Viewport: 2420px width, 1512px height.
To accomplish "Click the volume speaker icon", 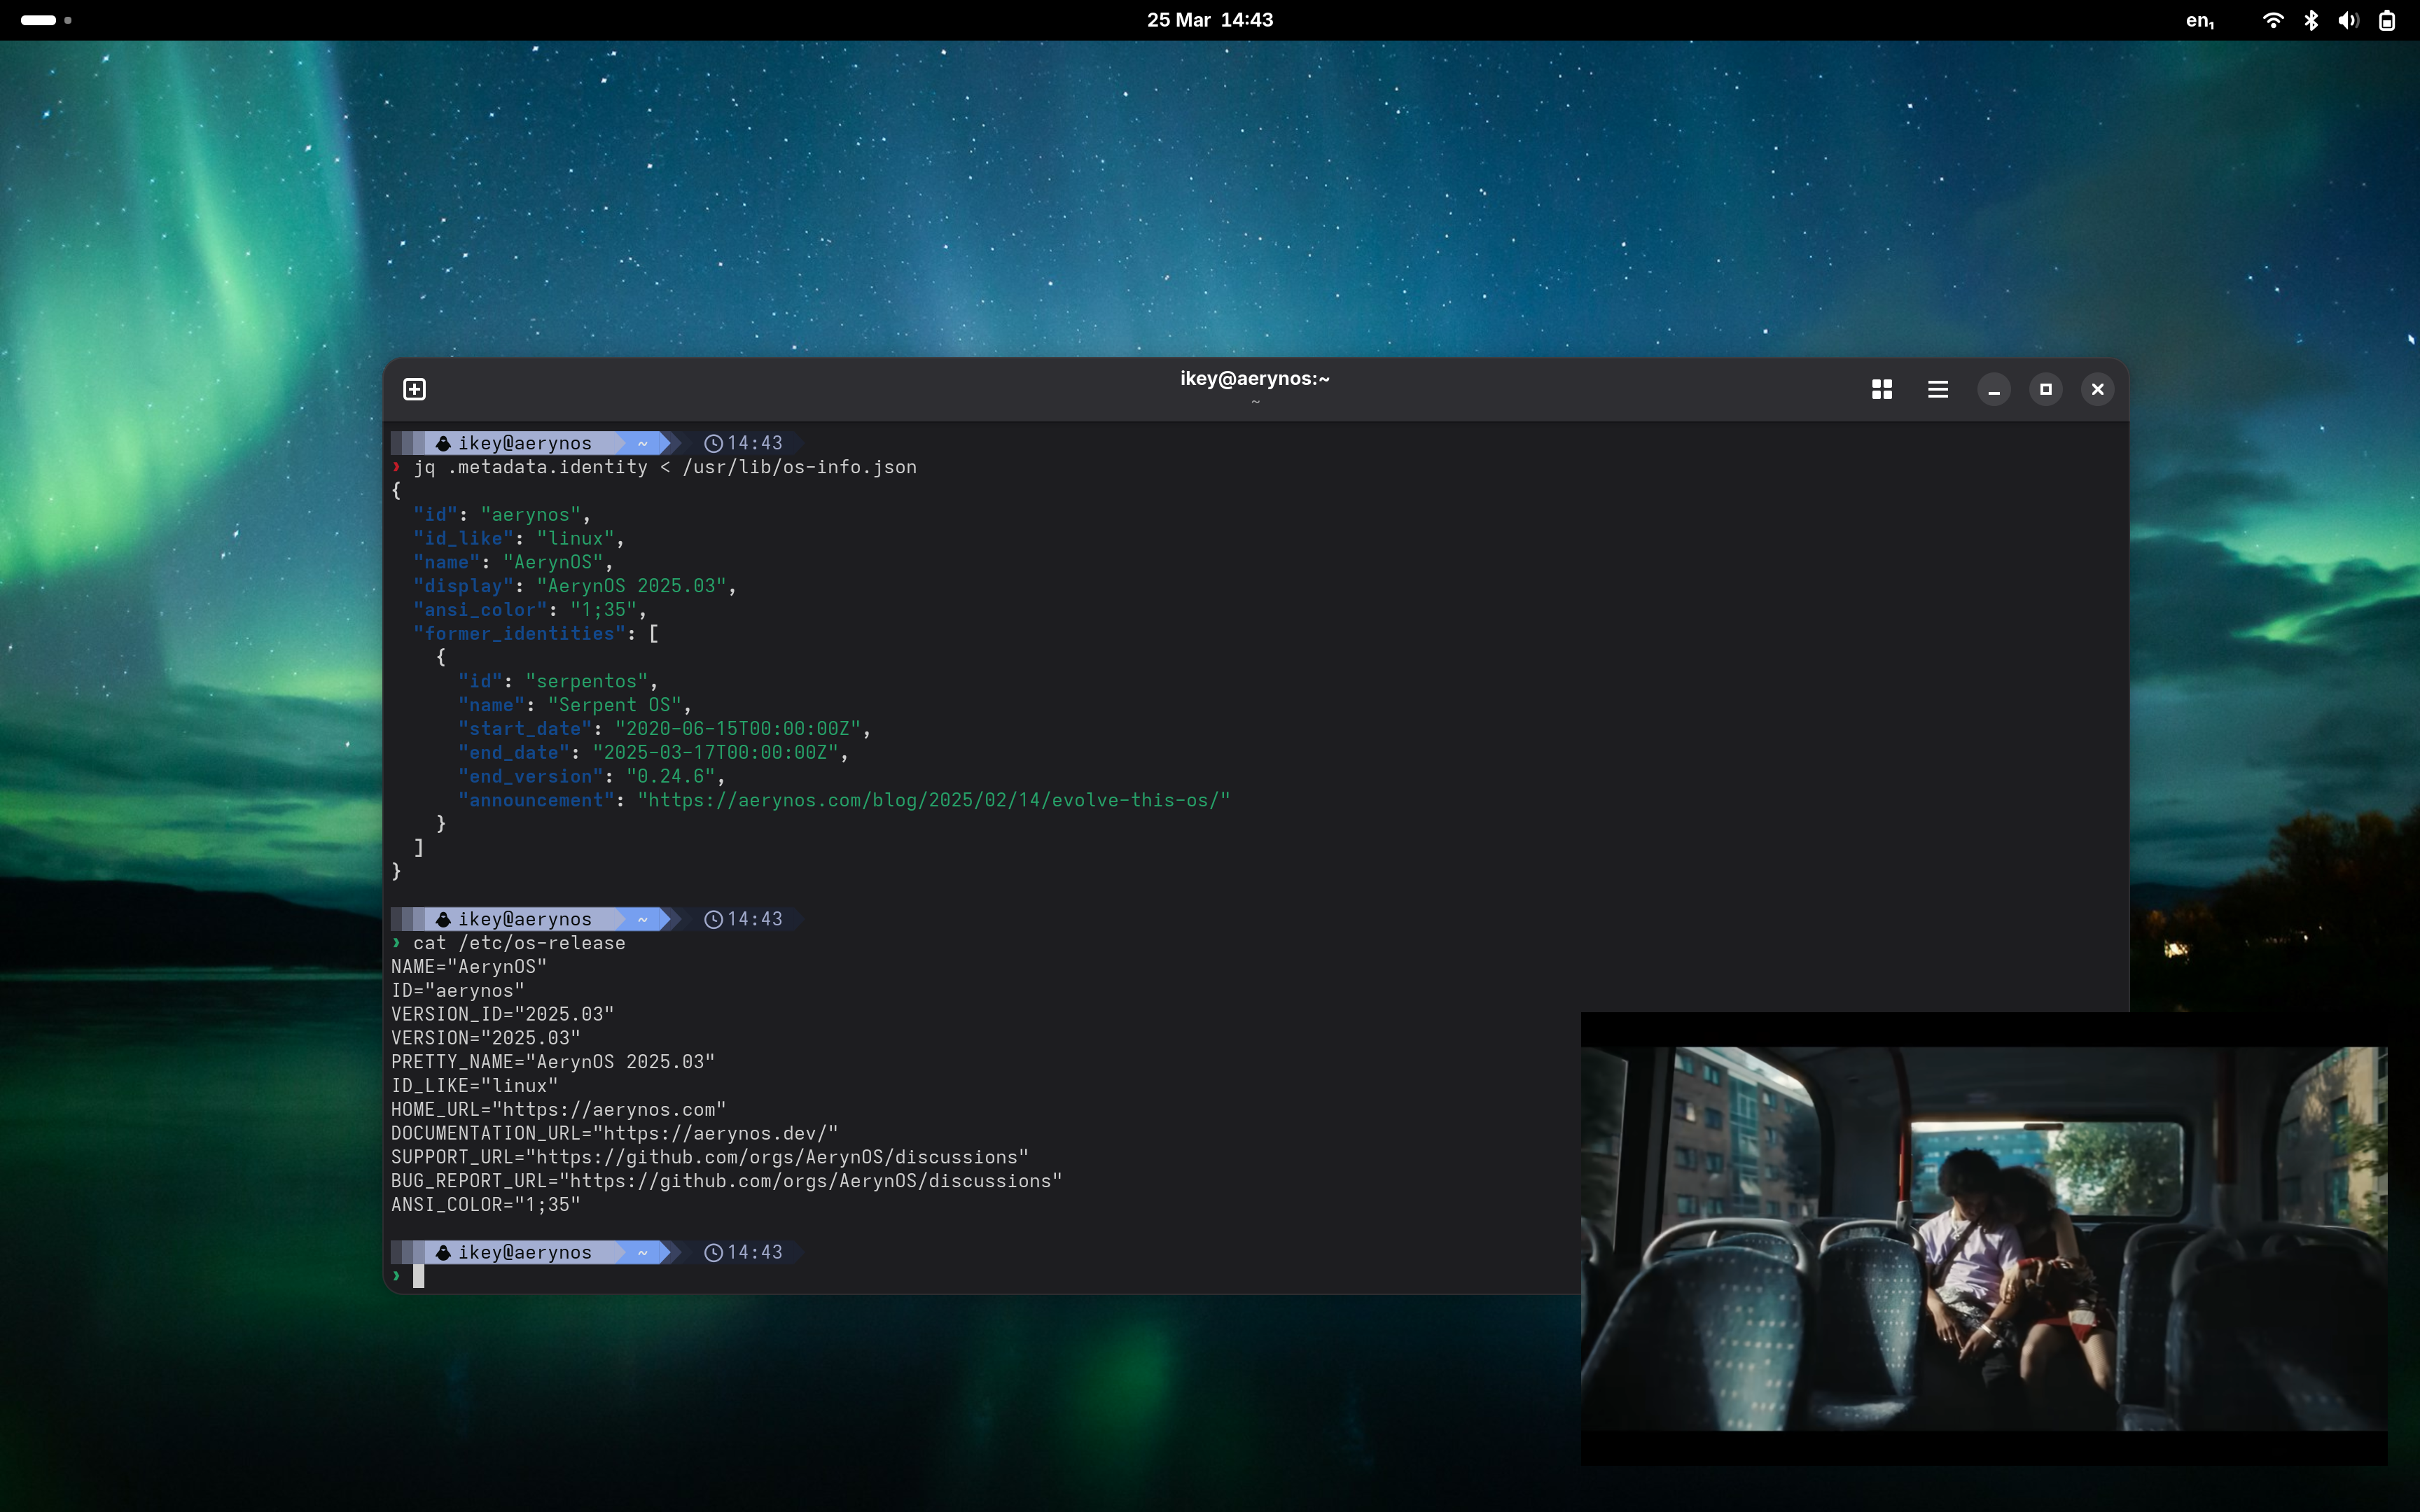I will coord(2348,20).
